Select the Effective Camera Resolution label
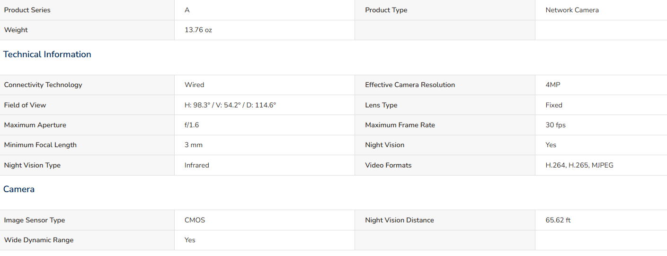Viewport: 667px width, 256px height. (410, 85)
